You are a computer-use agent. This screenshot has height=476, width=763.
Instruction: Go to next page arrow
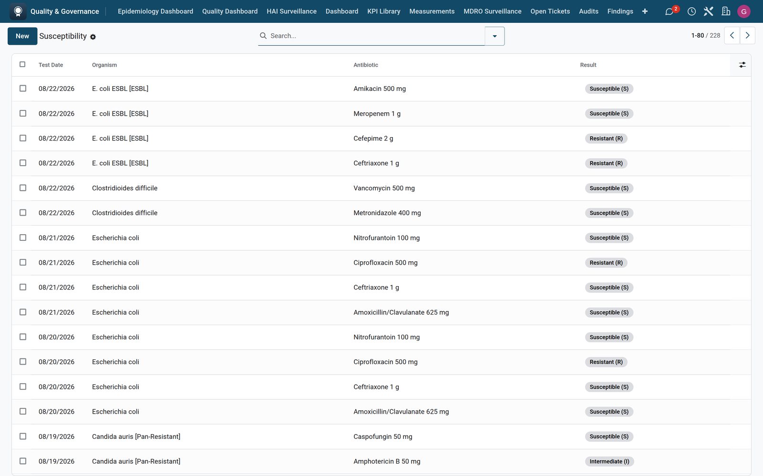tap(747, 36)
